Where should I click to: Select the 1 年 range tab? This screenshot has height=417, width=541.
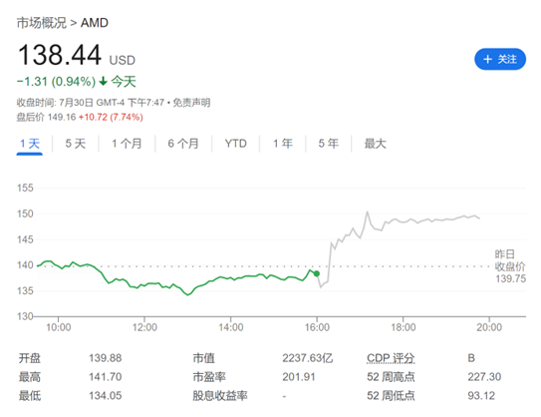coord(283,144)
